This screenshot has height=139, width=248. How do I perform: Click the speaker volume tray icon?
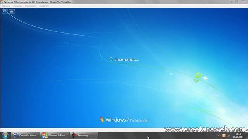(x=219, y=136)
